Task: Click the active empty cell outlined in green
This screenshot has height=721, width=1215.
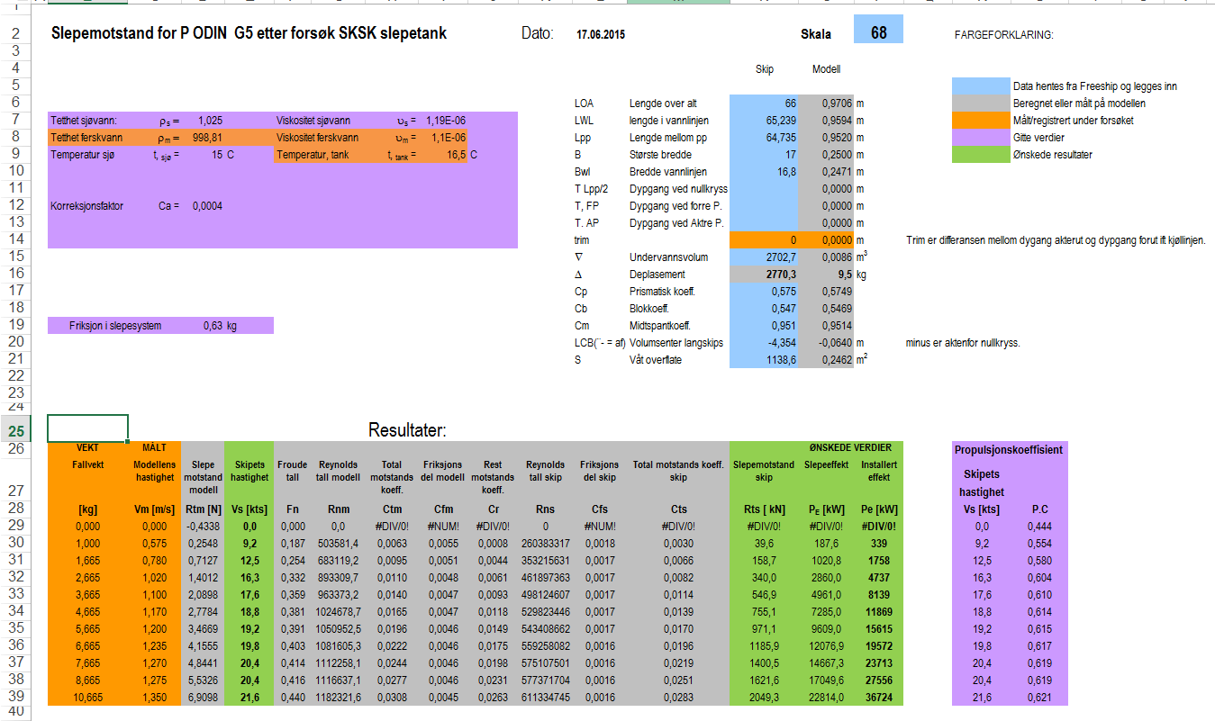Action: tap(87, 428)
